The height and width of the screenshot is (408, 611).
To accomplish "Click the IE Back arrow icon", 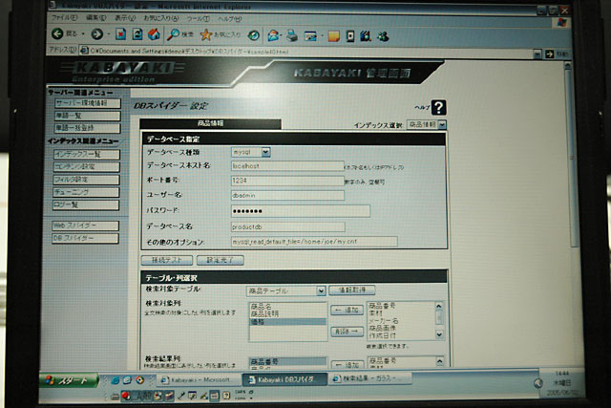I will [x=57, y=34].
